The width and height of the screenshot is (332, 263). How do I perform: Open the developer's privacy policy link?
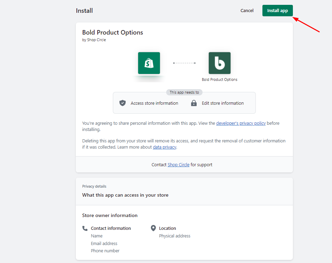241,123
